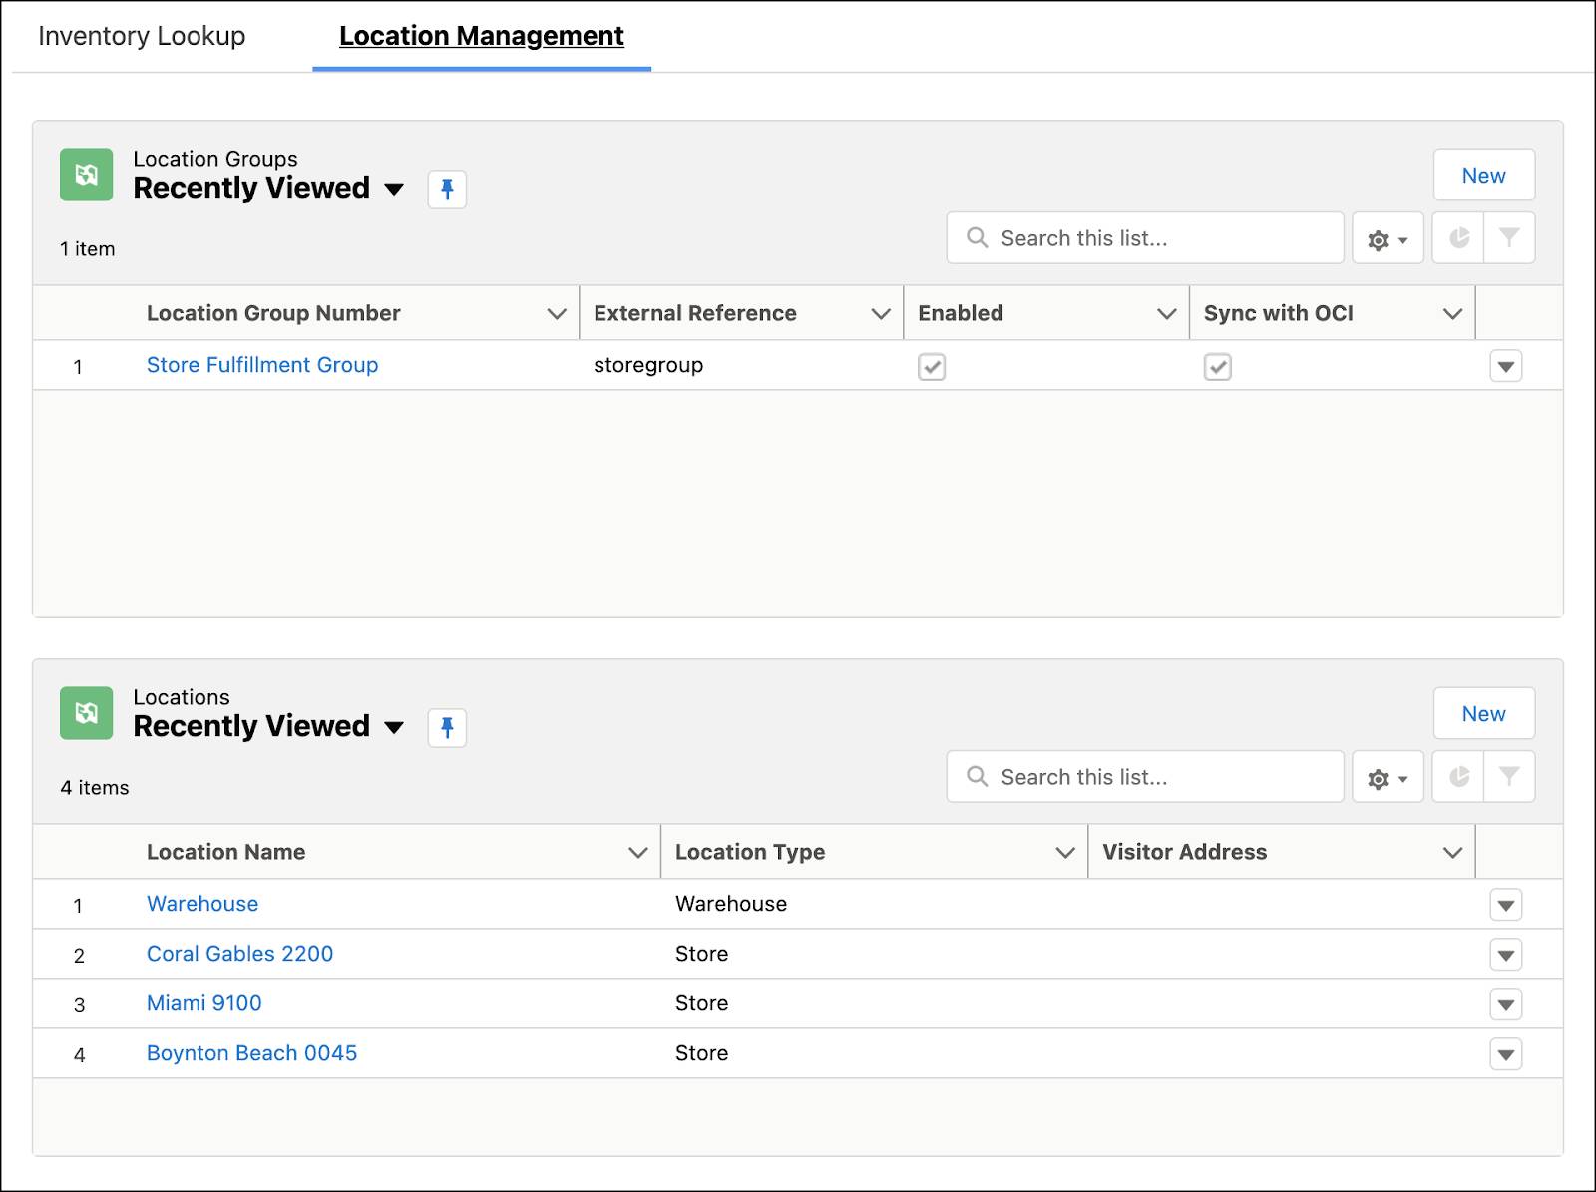Open Locations Recently Viewed list selector

point(394,727)
